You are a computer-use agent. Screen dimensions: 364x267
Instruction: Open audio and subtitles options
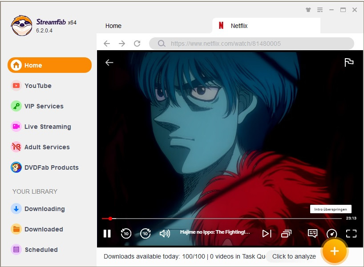tap(312, 233)
